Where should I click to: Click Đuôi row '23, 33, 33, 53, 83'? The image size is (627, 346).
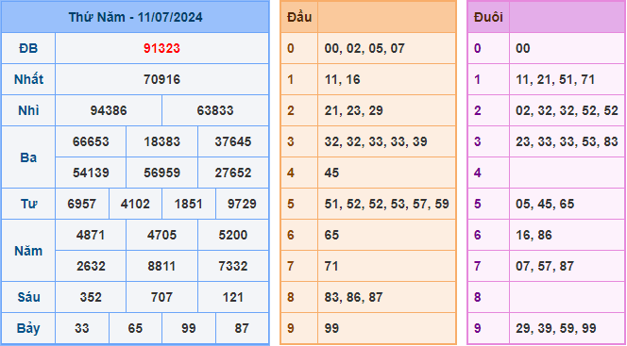coord(567,142)
